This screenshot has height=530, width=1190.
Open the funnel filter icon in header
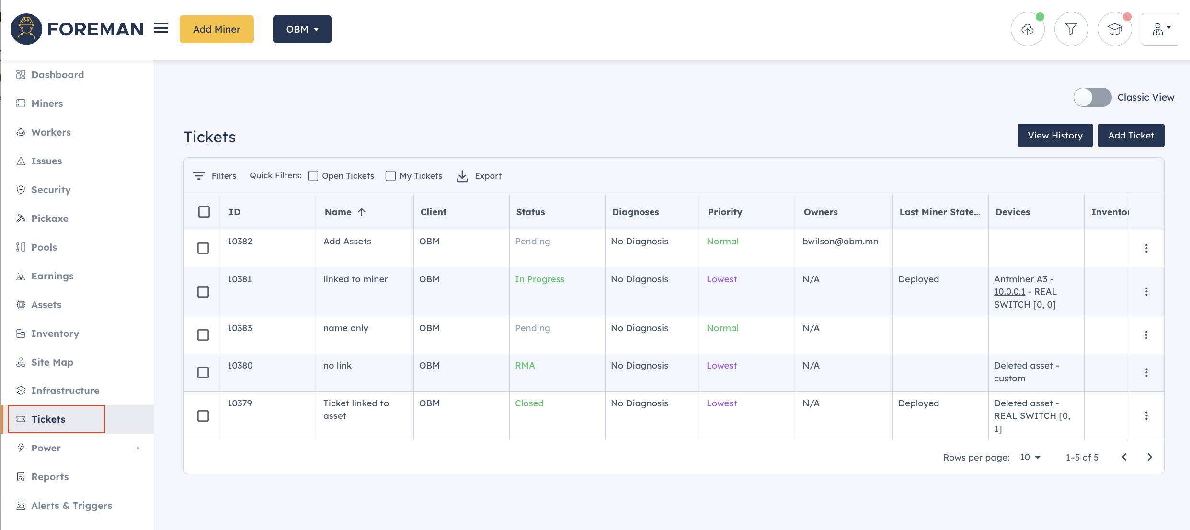tap(1071, 29)
